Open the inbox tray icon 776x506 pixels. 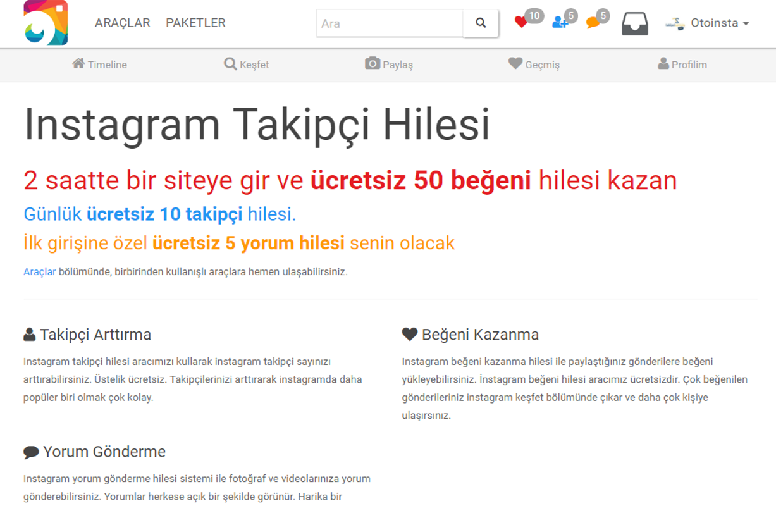coord(635,23)
